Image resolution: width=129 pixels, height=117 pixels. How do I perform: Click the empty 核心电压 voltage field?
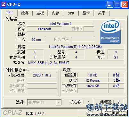[x=83, y=40]
